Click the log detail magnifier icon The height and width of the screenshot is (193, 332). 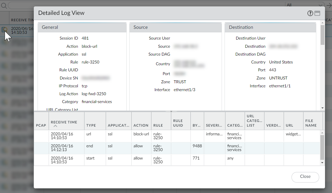click(4, 29)
